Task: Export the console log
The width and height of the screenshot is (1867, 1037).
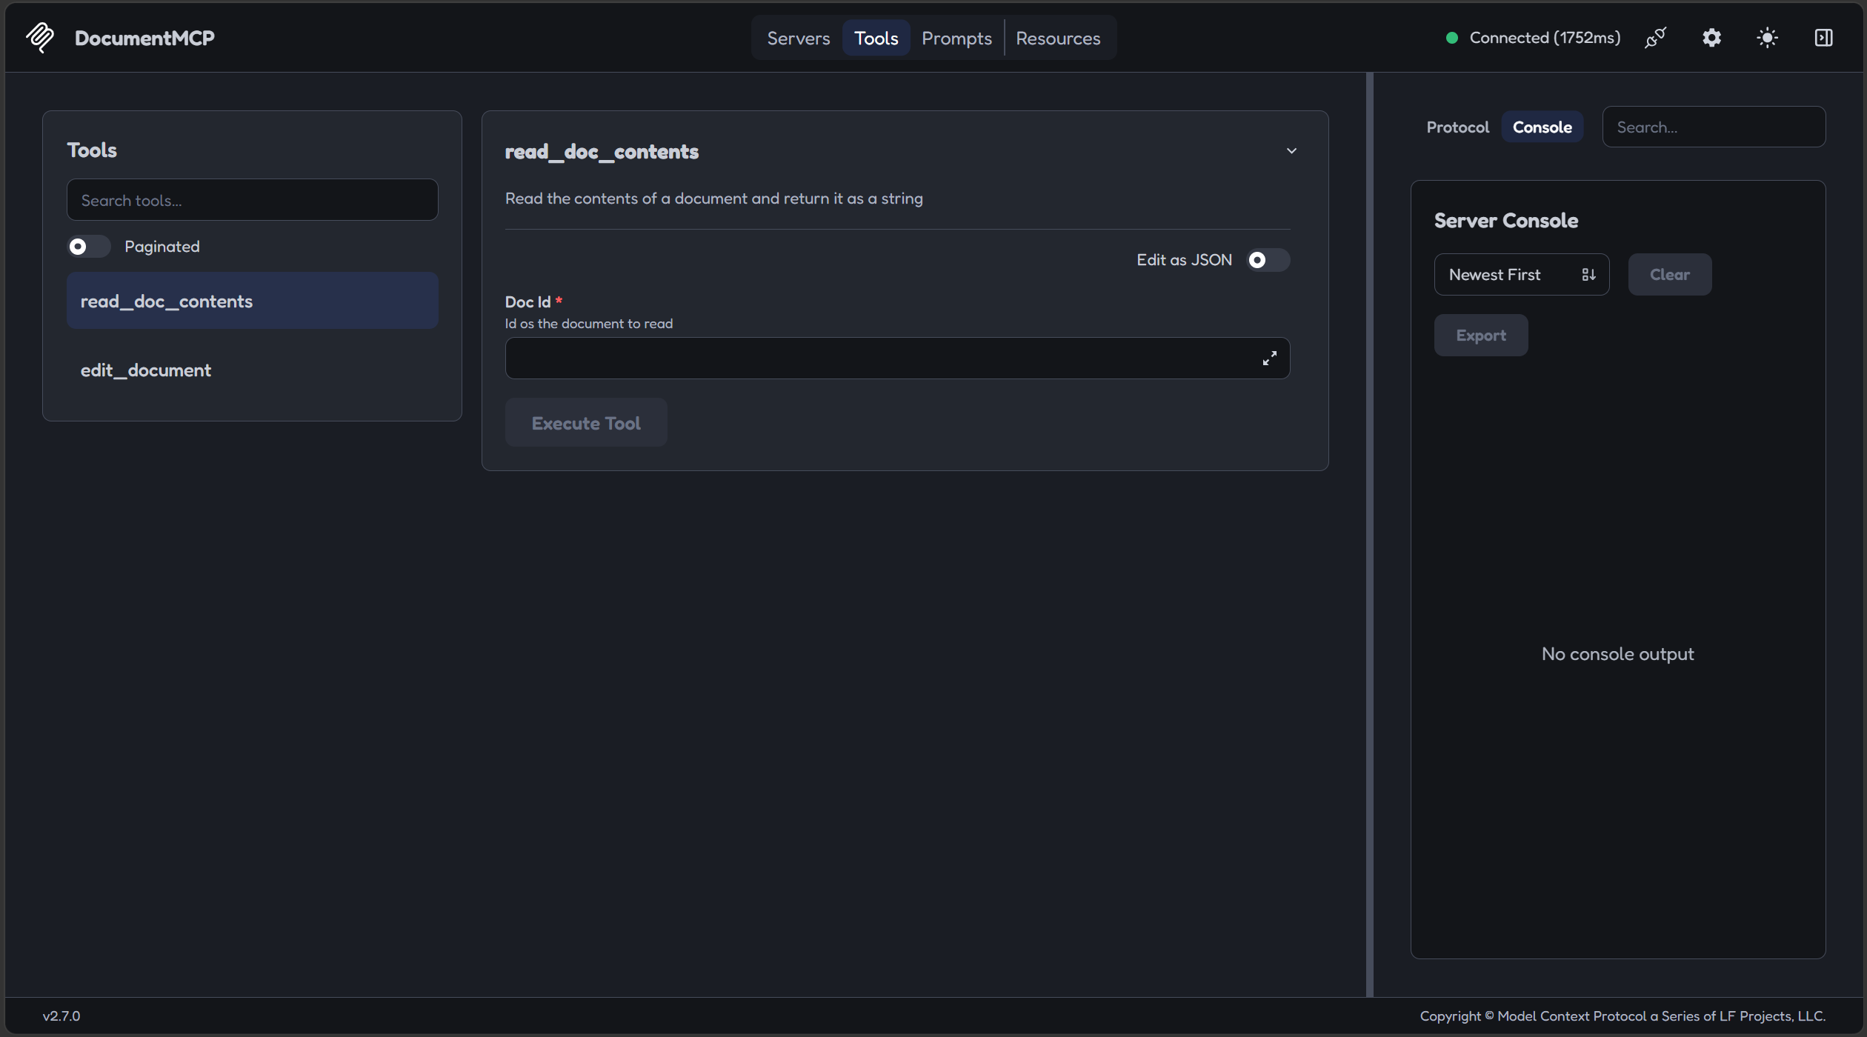Action: tap(1481, 336)
